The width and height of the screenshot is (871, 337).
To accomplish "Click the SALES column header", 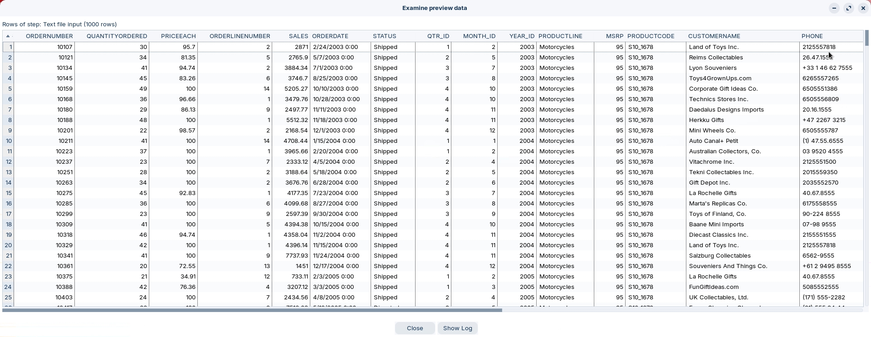I will (298, 36).
